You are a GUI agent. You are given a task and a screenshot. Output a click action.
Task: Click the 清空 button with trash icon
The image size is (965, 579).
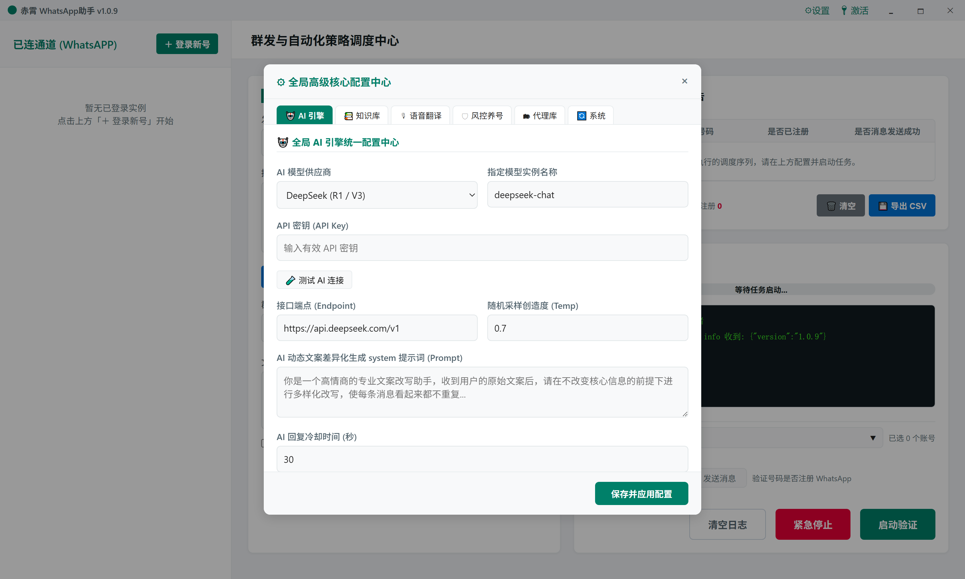[841, 206]
